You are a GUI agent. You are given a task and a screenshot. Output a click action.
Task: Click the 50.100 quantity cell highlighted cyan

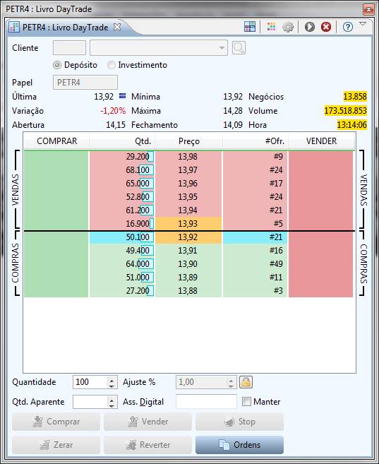click(122, 237)
